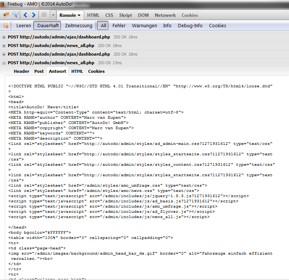289x280 pixels.
Task: Click the title AutoDo! News line
Action: pyautogui.click(x=43, y=107)
